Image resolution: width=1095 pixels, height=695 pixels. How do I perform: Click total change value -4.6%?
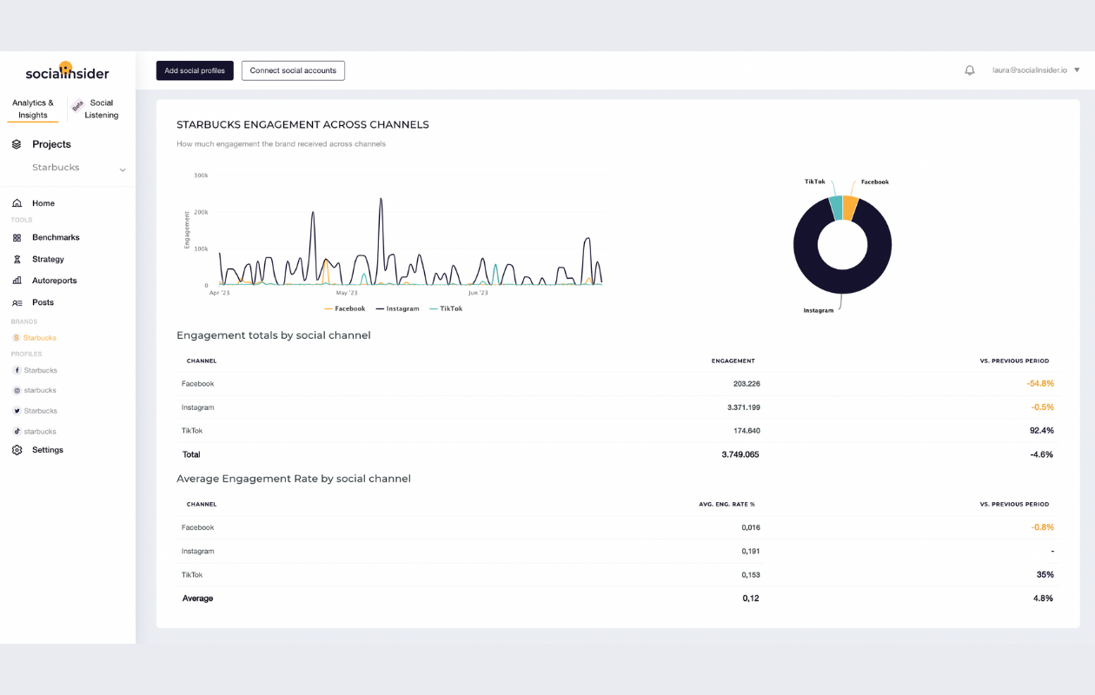point(1042,454)
